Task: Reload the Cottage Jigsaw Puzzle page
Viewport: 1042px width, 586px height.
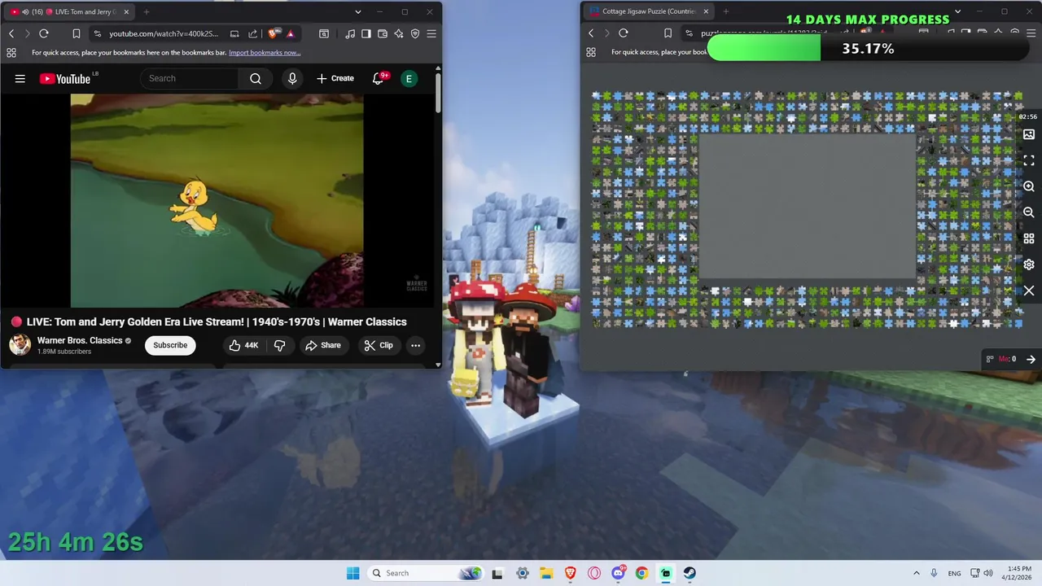Action: pos(624,33)
